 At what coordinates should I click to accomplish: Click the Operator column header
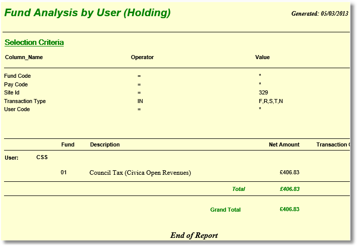(x=142, y=57)
